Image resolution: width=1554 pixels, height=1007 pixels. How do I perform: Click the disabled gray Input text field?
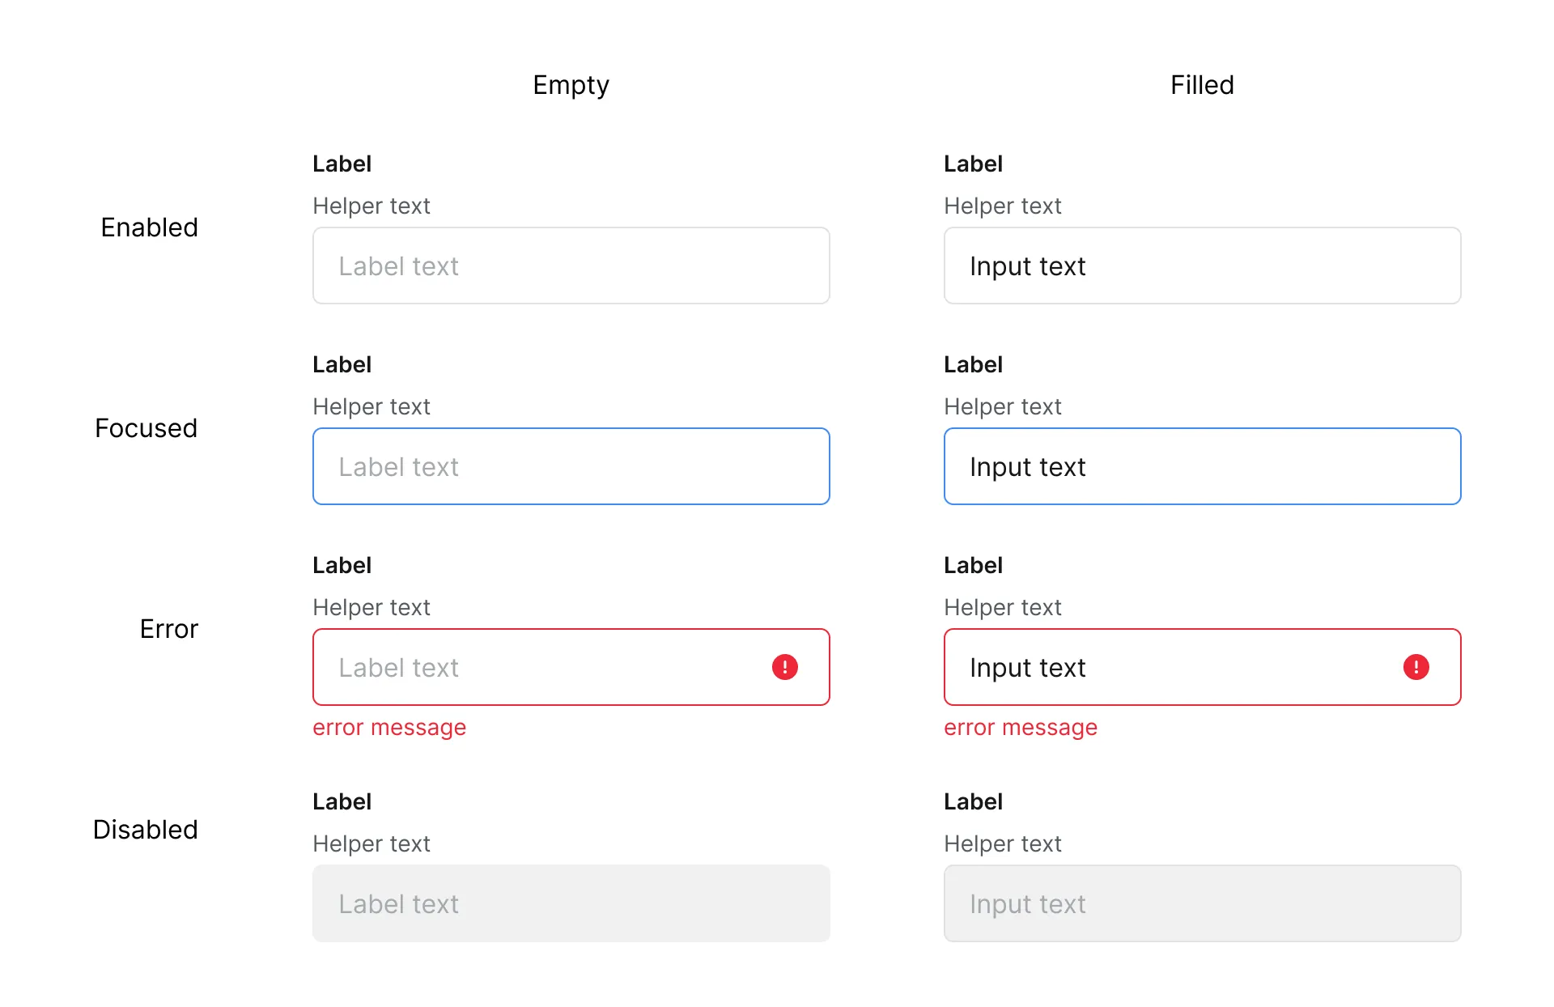coord(1202,903)
